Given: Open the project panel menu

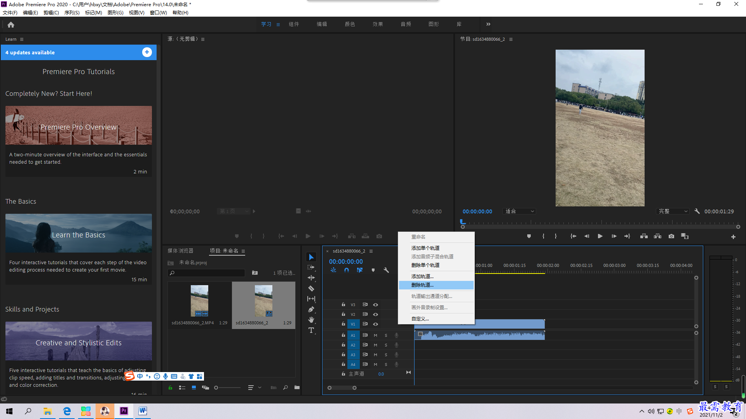Looking at the screenshot, I should click(x=243, y=251).
